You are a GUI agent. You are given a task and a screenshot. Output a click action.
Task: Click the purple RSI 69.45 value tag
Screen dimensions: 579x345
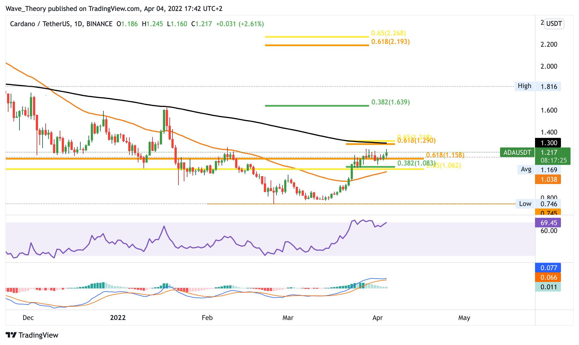[548, 223]
